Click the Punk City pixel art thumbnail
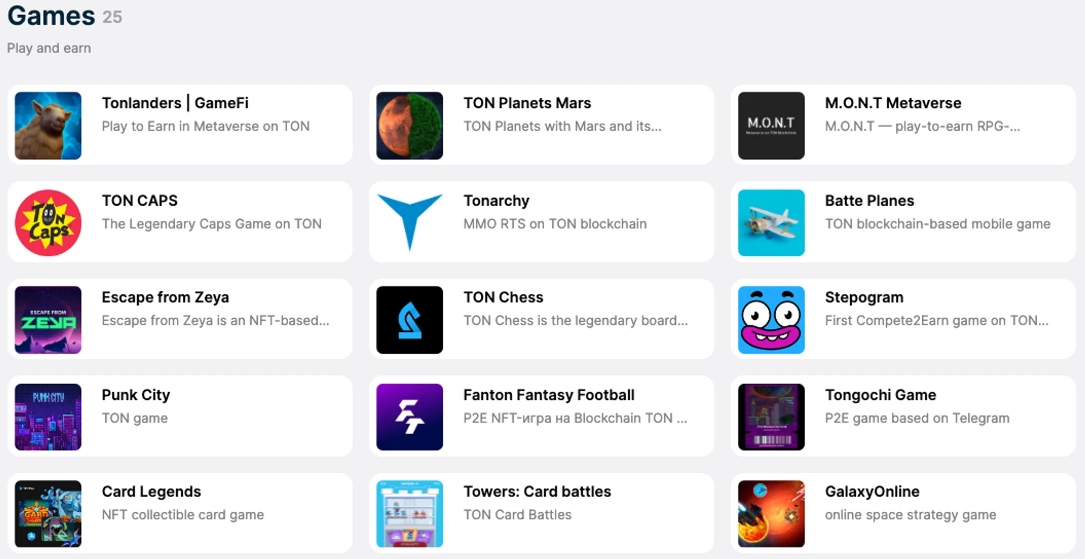Screen dimensions: 1085x559 48,417
